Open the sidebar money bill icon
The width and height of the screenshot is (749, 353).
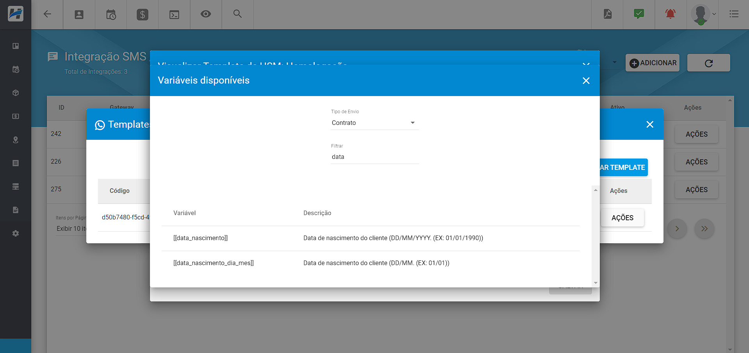tap(16, 116)
